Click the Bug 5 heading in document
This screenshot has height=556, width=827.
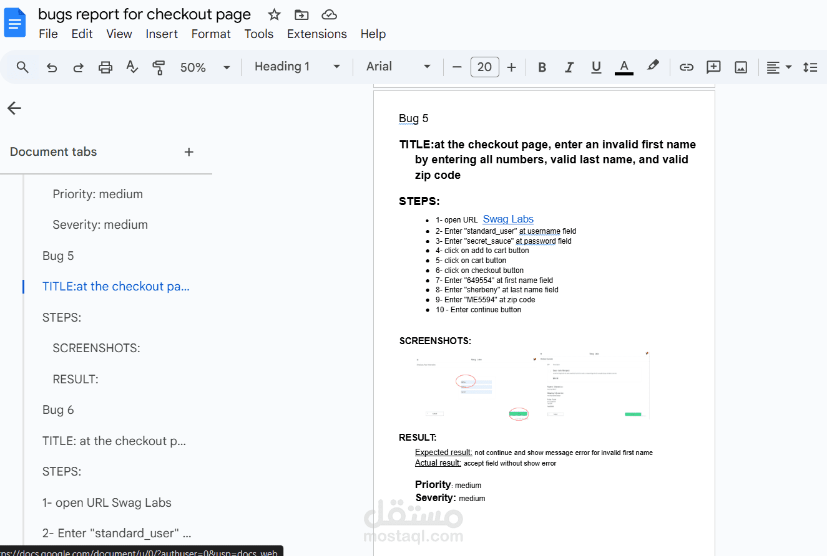tap(413, 118)
